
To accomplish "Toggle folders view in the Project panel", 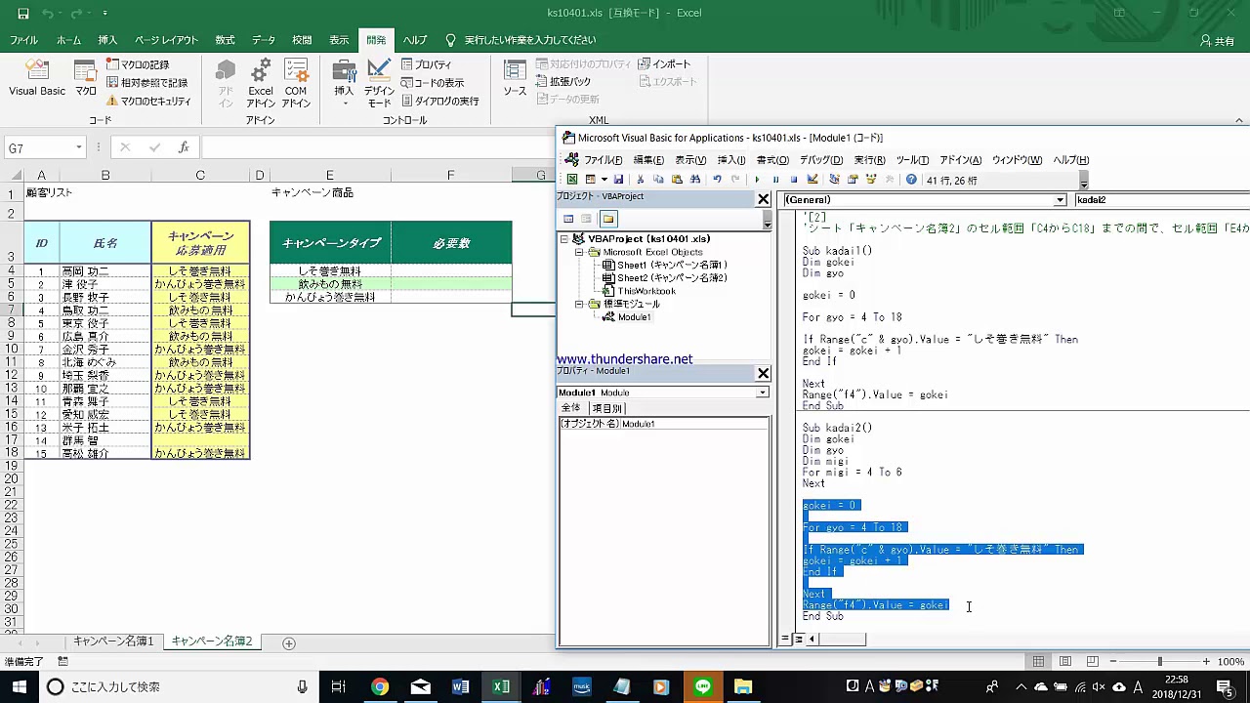I will pos(607,219).
